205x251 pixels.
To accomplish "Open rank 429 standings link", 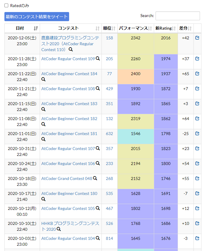I will click(x=109, y=89).
